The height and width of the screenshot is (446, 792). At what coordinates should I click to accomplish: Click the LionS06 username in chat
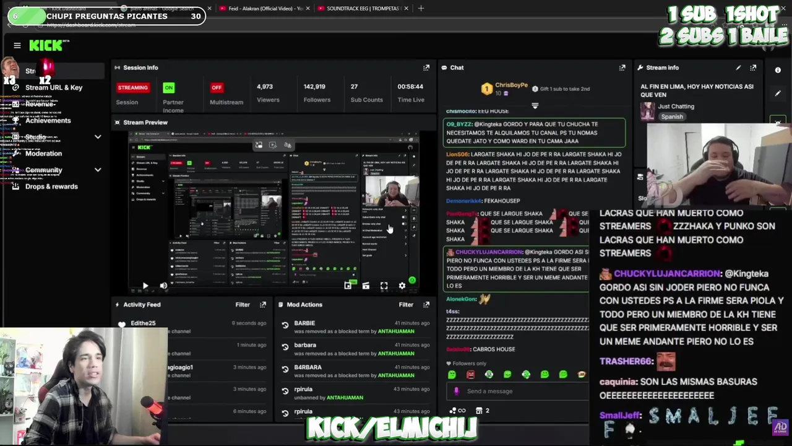(457, 154)
